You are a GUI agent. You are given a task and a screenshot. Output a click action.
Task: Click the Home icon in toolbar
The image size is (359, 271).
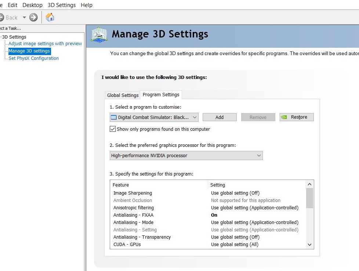coord(50,17)
